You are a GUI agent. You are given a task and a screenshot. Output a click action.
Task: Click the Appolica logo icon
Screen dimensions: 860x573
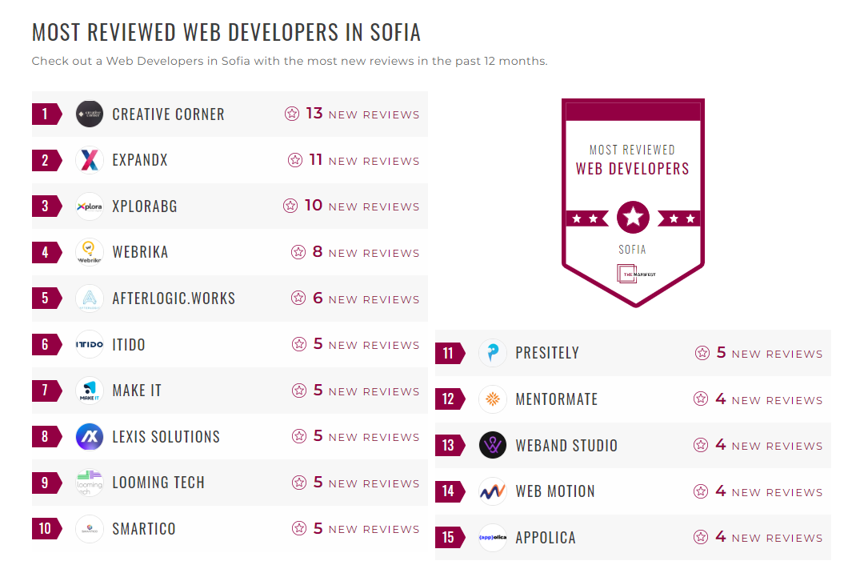pyautogui.click(x=492, y=537)
